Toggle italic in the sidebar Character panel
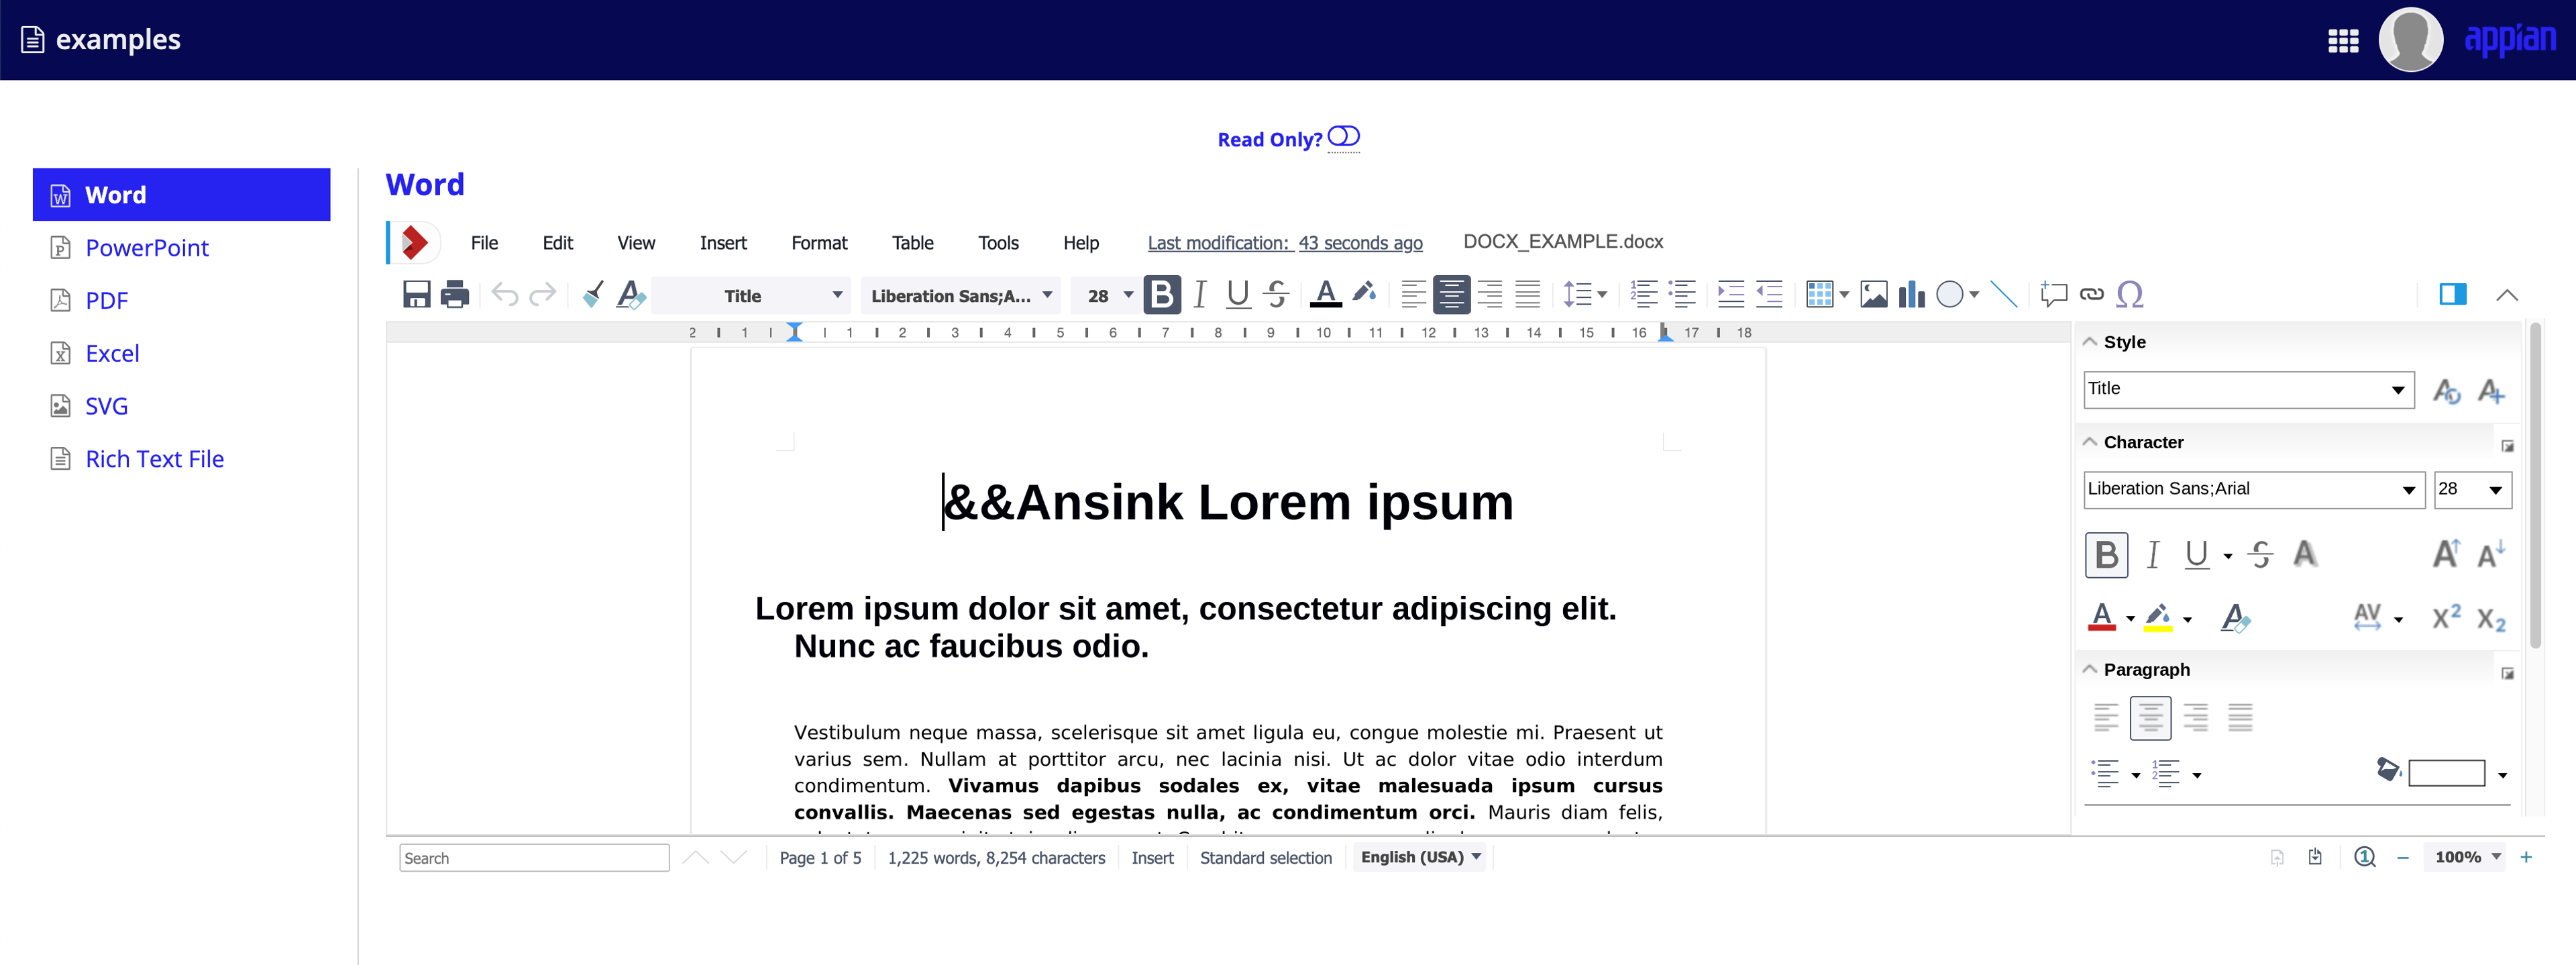2576x965 pixels. (2153, 555)
